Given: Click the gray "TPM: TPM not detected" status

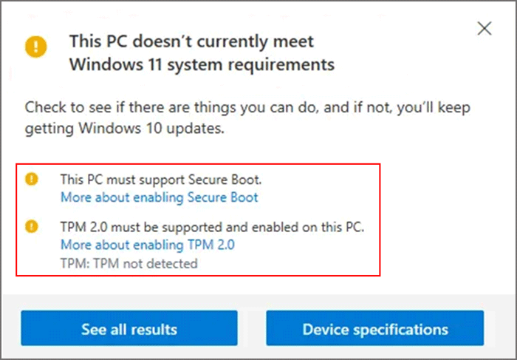Looking at the screenshot, I should [129, 262].
